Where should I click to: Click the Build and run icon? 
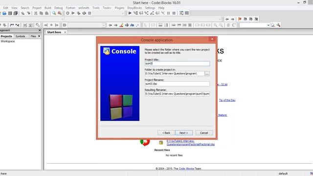pyautogui.click(x=79, y=13)
